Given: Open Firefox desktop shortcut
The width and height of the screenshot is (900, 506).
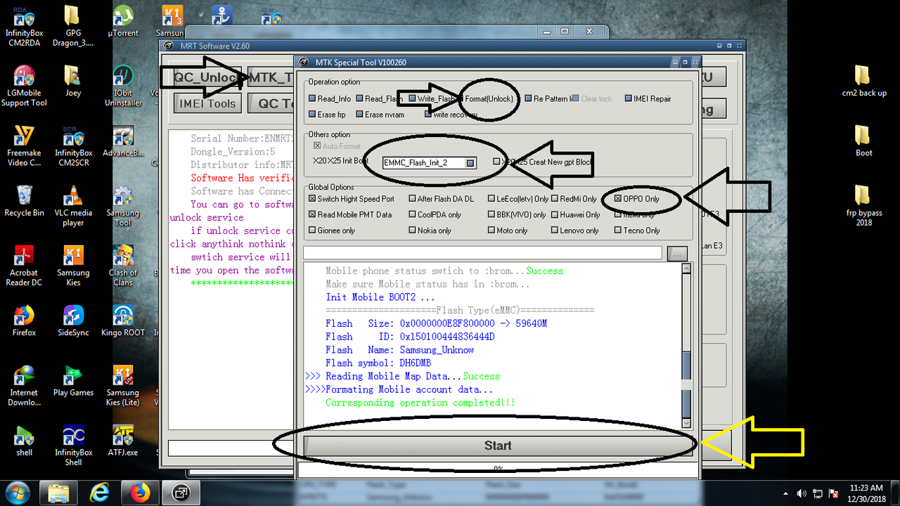Looking at the screenshot, I should pyautogui.click(x=25, y=321).
